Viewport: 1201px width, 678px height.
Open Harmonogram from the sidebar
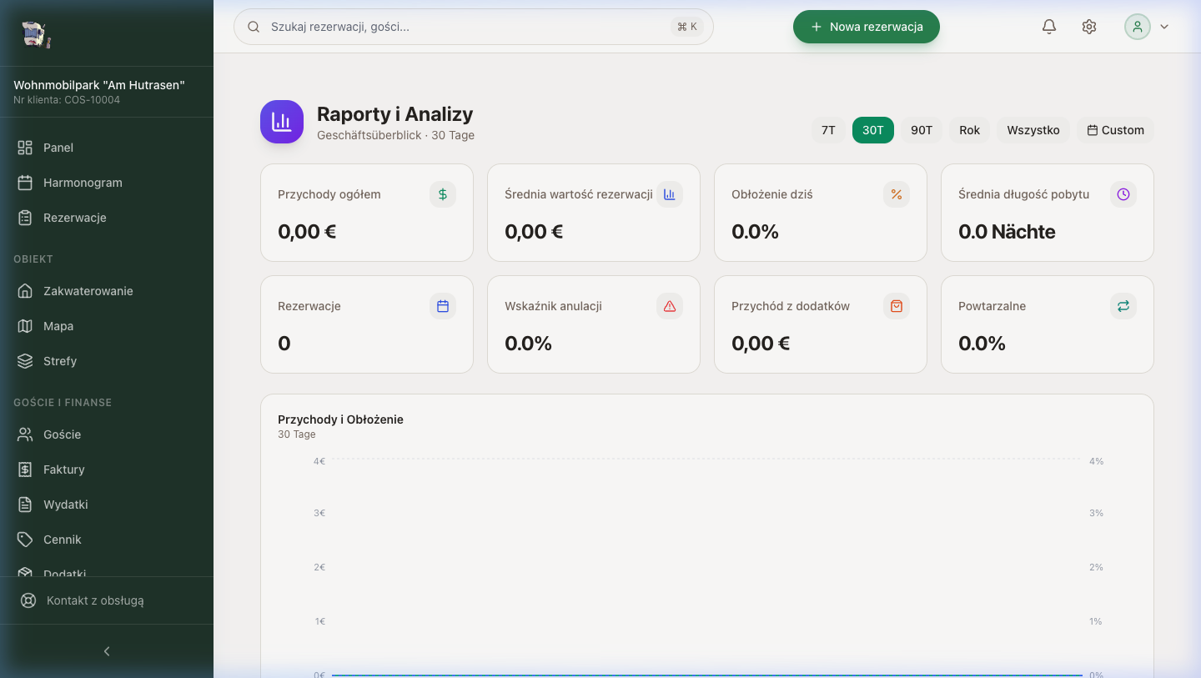pos(107,183)
